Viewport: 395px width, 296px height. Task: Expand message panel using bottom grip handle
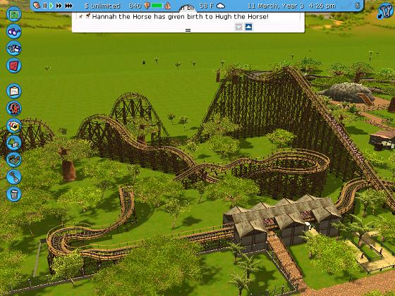point(188,30)
